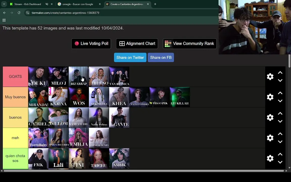This screenshot has height=182, width=291.
Task: Select the PAULO LONDRA image
Action: click(139, 97)
